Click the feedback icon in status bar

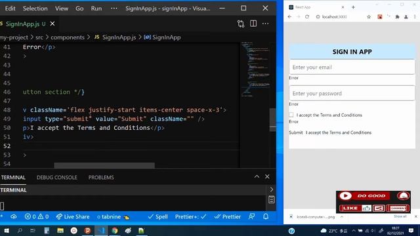251,216
